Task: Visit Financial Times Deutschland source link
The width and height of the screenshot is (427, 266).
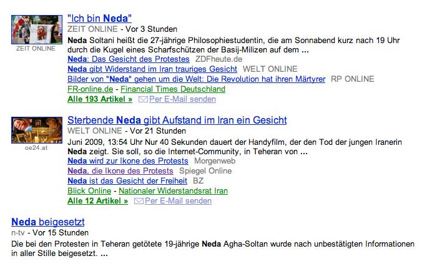Action: click(x=173, y=89)
